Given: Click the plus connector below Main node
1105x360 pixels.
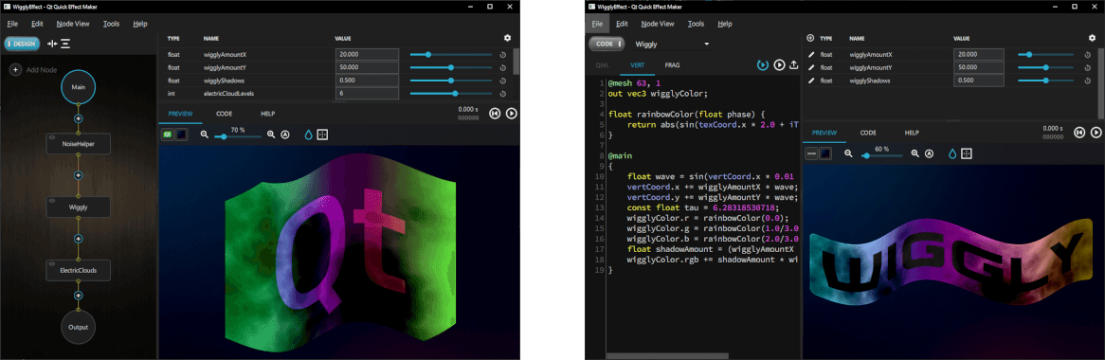Looking at the screenshot, I should point(79,118).
